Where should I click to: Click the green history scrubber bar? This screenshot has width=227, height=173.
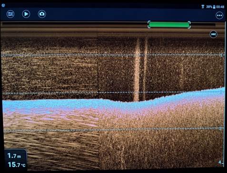tap(169, 25)
